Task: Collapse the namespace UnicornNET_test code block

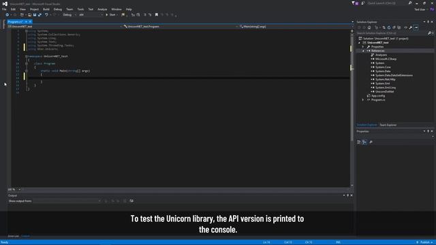Action: (x=27, y=56)
